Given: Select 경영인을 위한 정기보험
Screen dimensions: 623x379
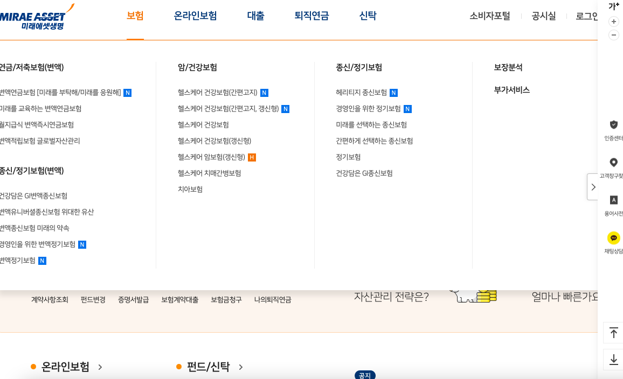Looking at the screenshot, I should 368,108.
